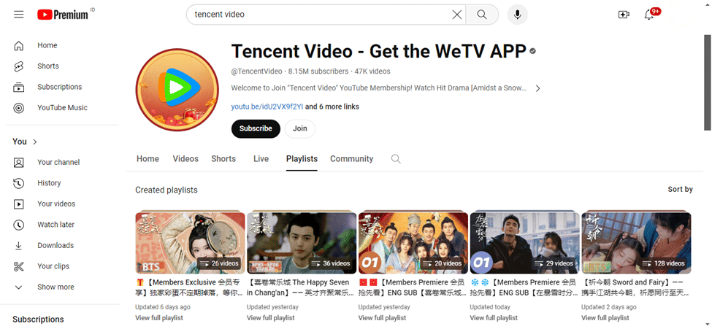
Task: View full playlist for BTS Members Exclusive
Action: tap(159, 317)
